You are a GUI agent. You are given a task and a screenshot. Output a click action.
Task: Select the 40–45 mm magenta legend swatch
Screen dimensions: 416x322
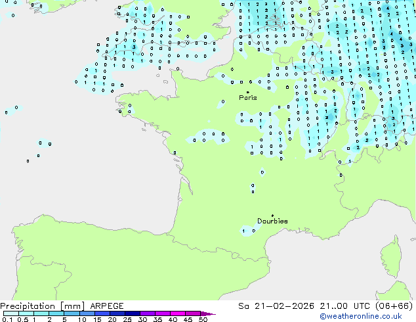[x=178, y=313]
